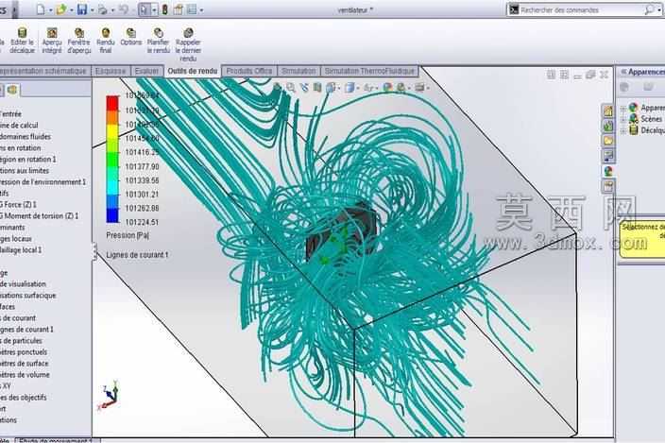
Task: Expand the Scènes tree node
Action: point(623,120)
